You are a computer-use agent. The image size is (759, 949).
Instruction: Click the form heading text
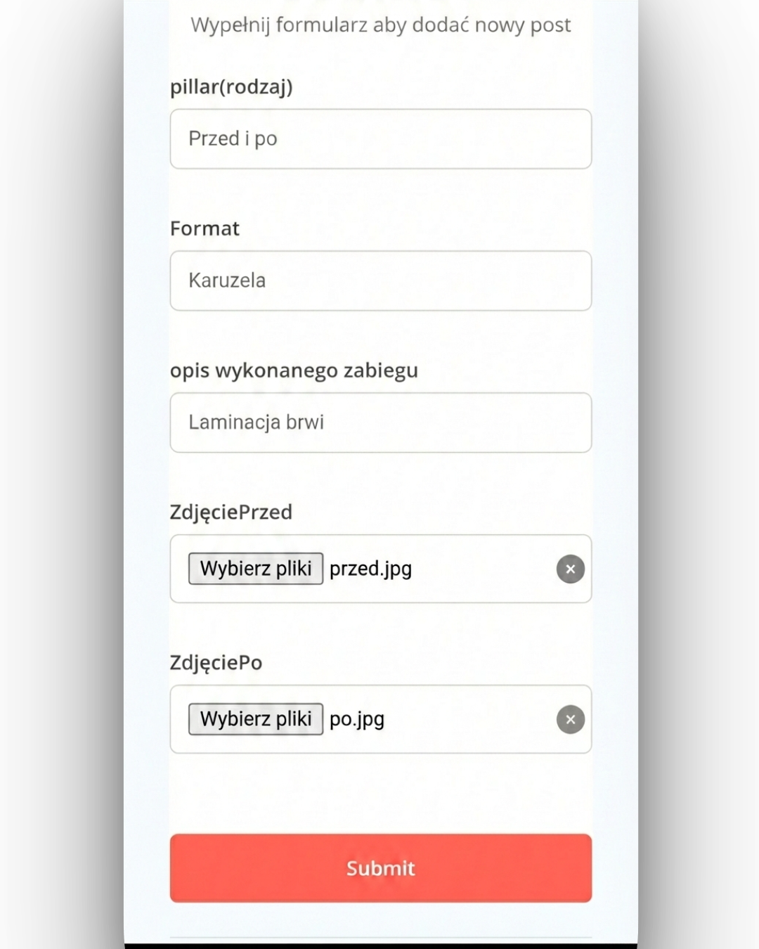(380, 25)
